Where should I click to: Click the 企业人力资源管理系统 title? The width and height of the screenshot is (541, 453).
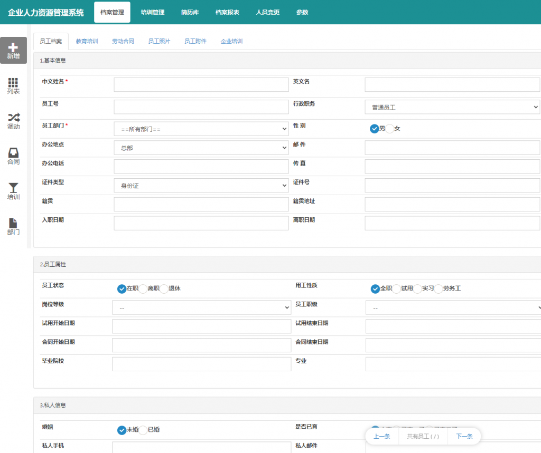(x=46, y=13)
